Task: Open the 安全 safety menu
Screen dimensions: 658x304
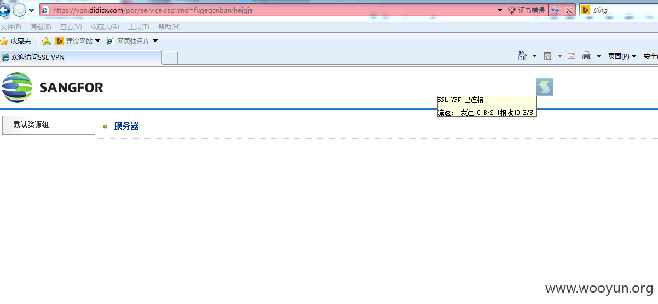Action: [x=650, y=56]
